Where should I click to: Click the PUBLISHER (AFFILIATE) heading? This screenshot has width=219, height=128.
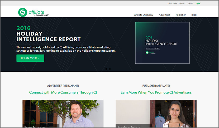click(156, 86)
